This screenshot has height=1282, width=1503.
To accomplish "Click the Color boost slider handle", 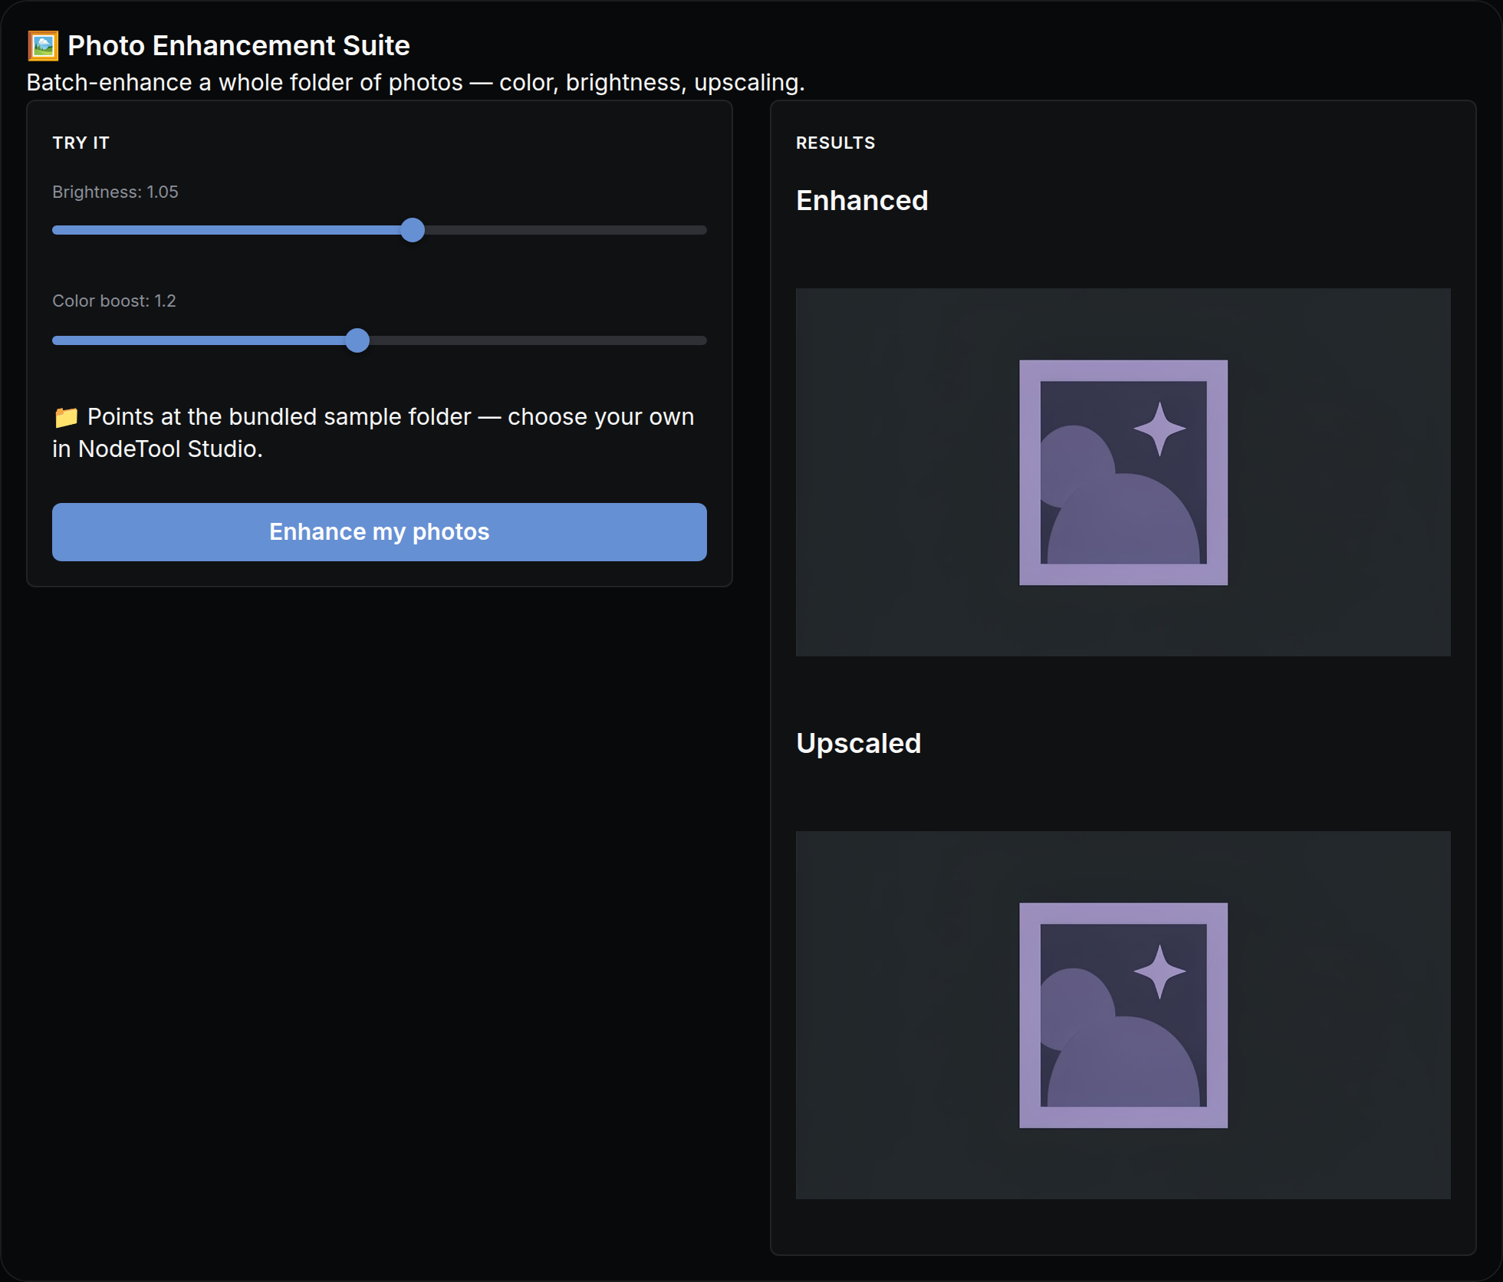I will coord(357,340).
